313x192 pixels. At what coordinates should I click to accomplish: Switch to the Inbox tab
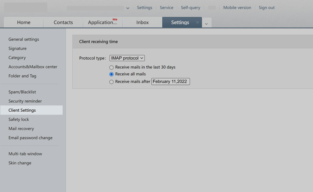142,22
